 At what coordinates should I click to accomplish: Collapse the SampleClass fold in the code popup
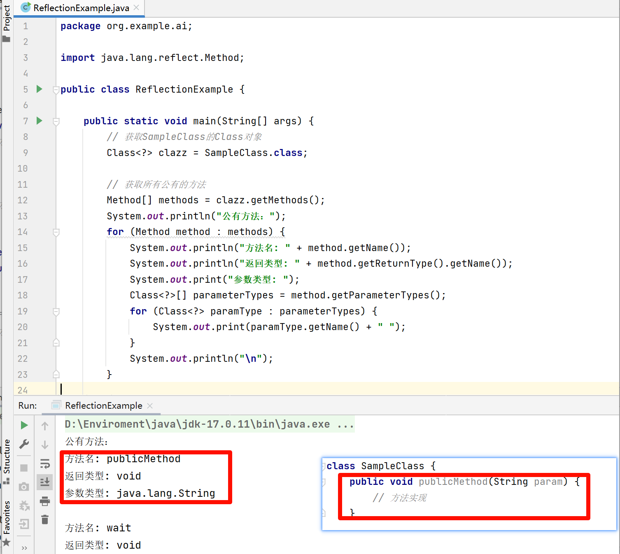[324, 466]
